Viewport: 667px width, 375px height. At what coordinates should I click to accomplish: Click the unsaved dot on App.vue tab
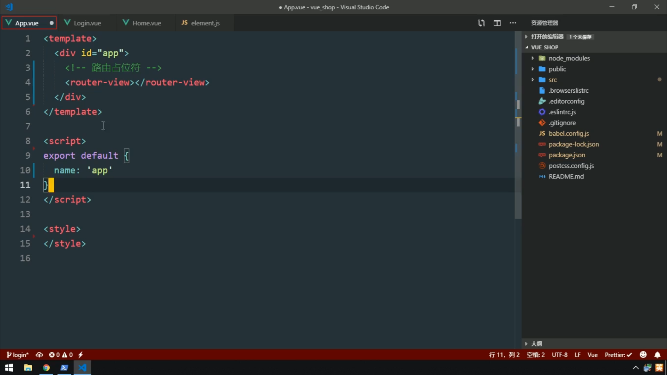(51, 23)
